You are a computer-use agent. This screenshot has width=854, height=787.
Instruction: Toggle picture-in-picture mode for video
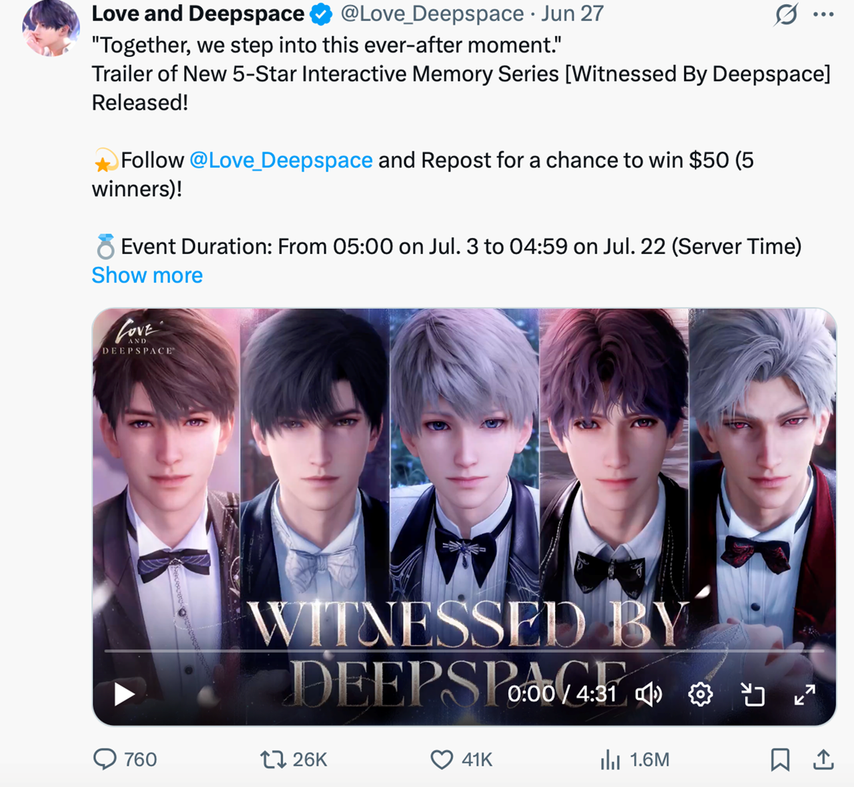click(753, 694)
